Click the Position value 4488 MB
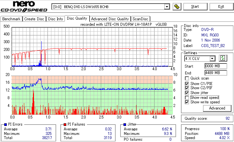The height and width of the screenshot is (142, 234). [222, 134]
